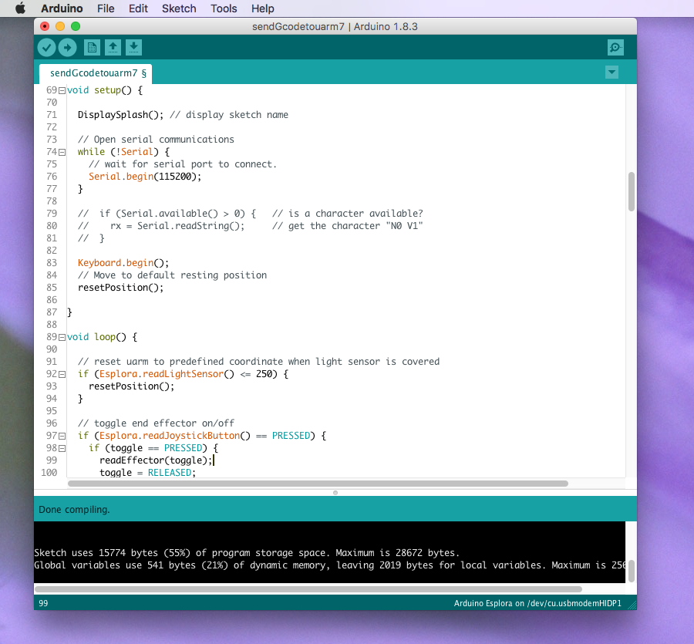
Task: Open a sketch using the Open icon
Action: point(113,48)
